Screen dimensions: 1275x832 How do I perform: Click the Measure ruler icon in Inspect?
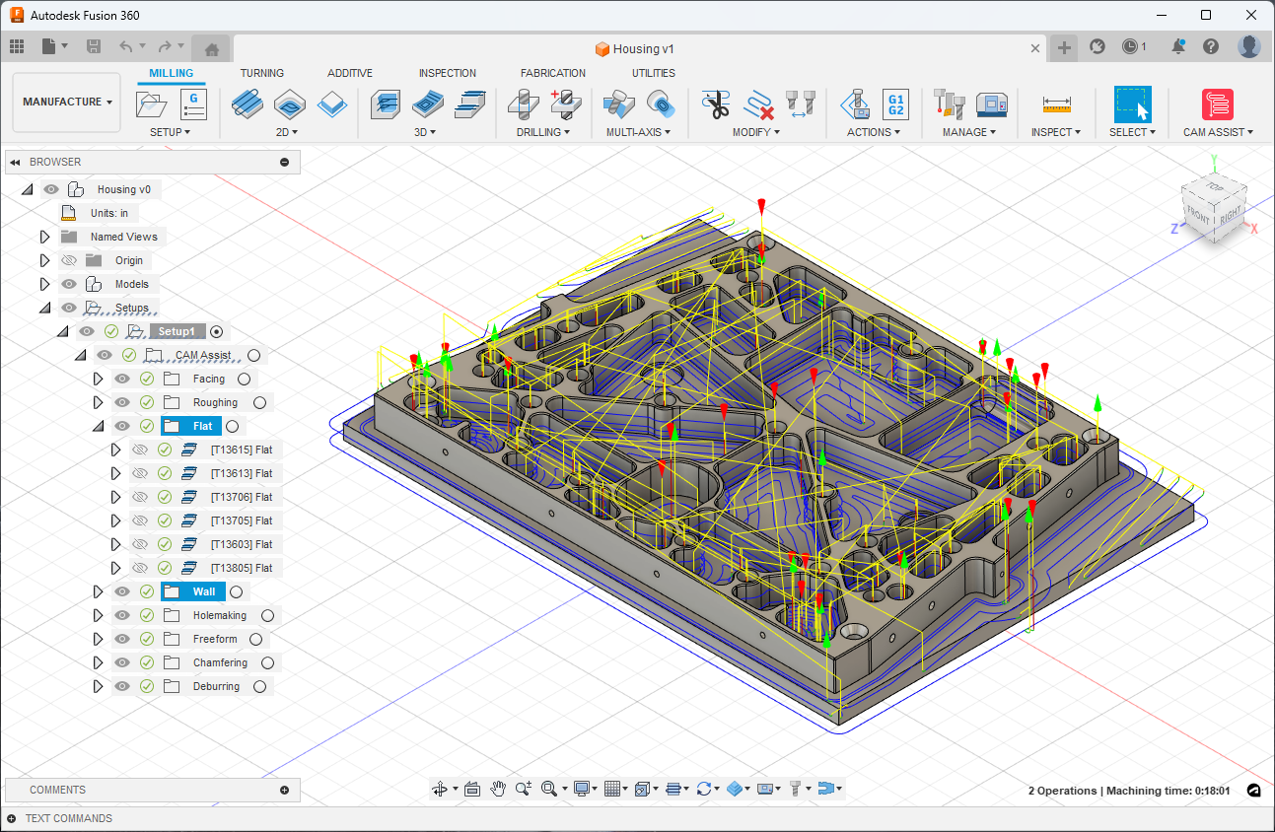1056,104
